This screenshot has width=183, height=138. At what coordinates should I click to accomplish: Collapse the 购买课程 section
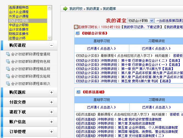[51, 46]
